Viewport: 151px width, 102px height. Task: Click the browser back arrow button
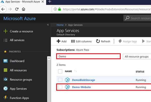(4, 9)
